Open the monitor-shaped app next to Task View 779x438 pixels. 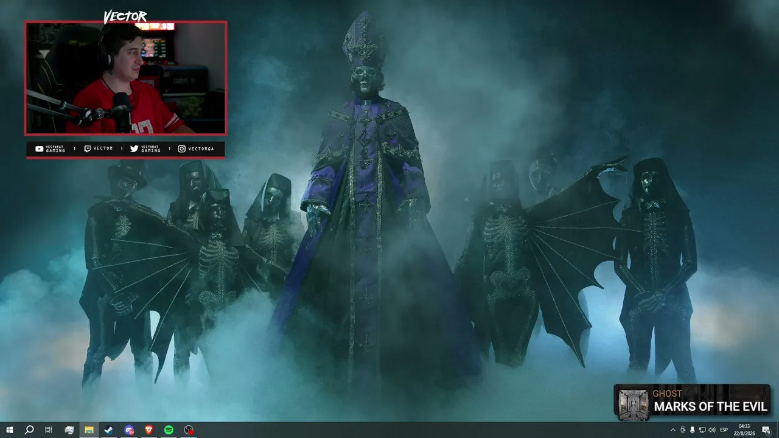69,430
